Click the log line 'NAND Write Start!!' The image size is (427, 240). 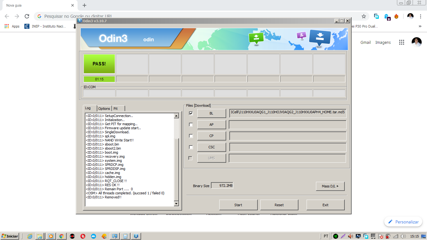click(110, 140)
